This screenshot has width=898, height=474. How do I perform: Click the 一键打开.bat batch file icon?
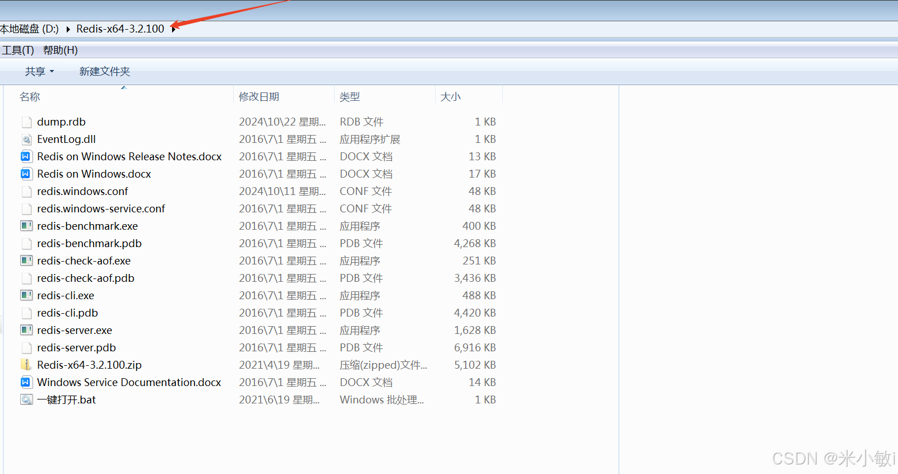[x=26, y=399]
